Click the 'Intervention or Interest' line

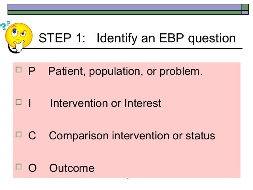[106, 104]
